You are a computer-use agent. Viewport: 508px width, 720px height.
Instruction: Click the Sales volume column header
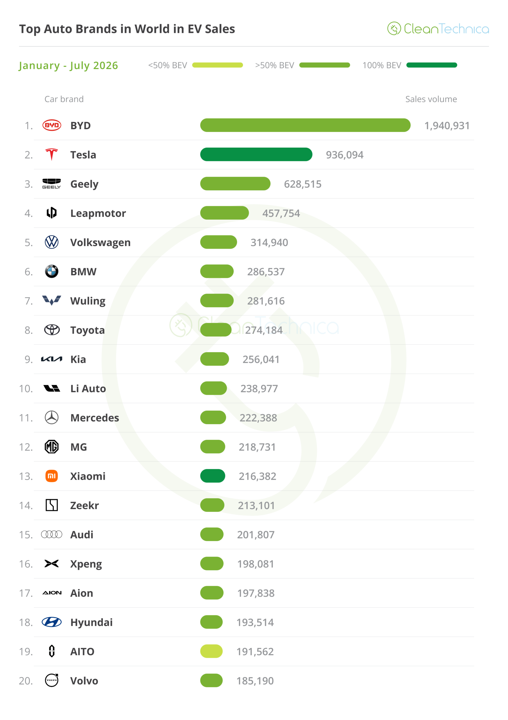tap(431, 99)
